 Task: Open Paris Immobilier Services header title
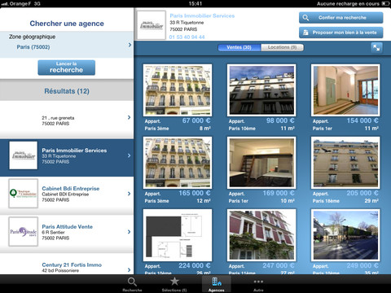pos(202,15)
